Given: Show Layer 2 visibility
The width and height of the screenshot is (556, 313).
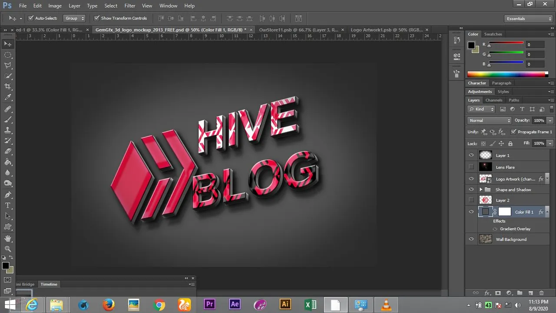Looking at the screenshot, I should coord(471,200).
